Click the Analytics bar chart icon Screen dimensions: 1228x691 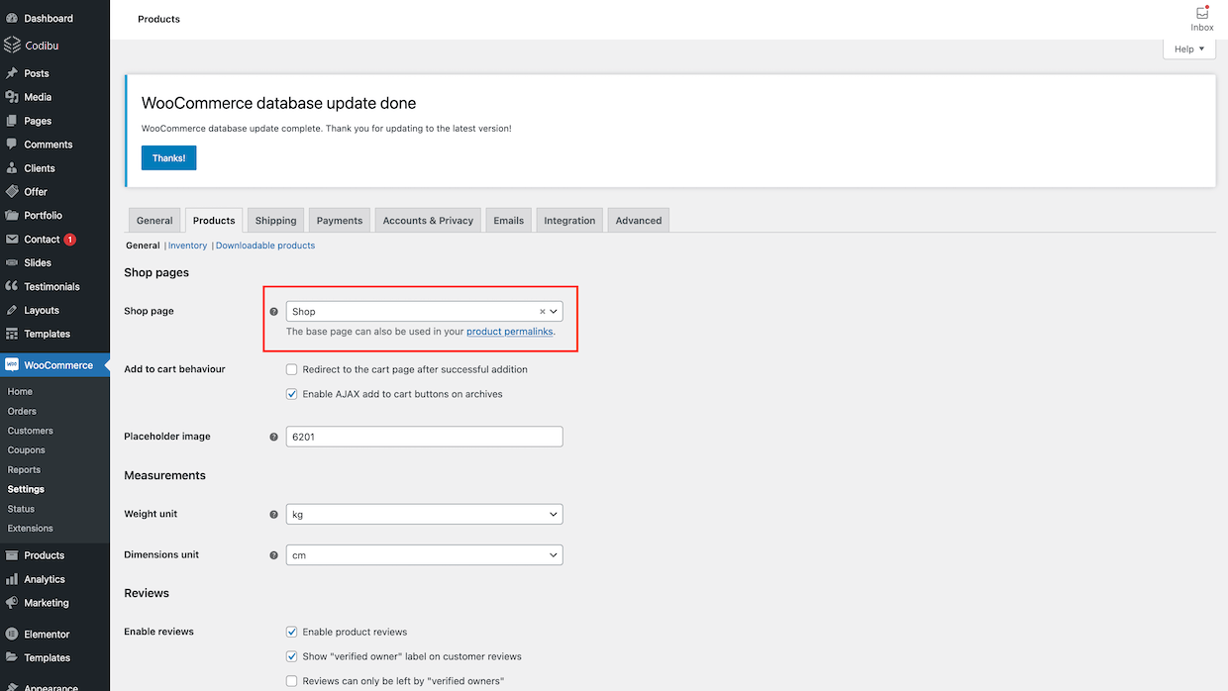click(12, 579)
